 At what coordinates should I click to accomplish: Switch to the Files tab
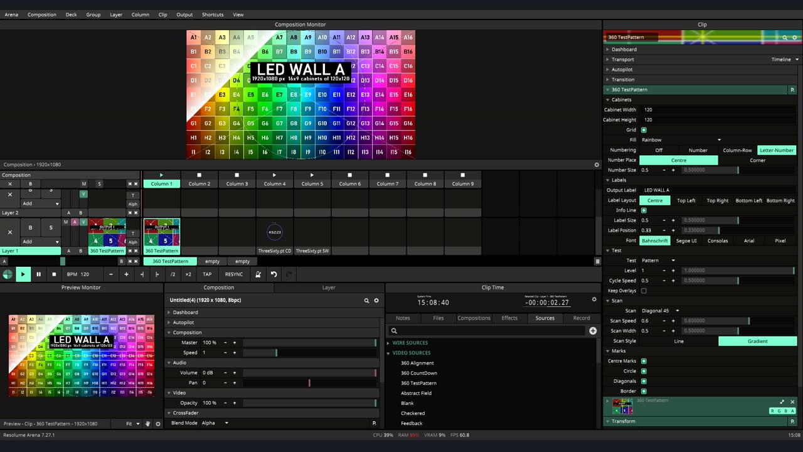tap(439, 318)
